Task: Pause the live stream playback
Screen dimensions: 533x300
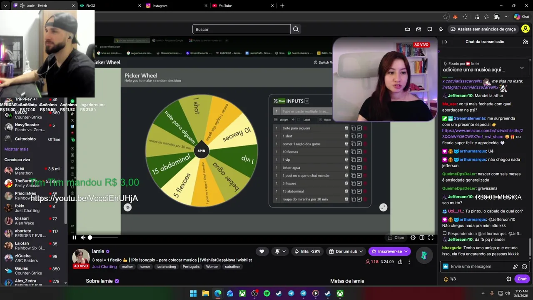Action: click(74, 237)
